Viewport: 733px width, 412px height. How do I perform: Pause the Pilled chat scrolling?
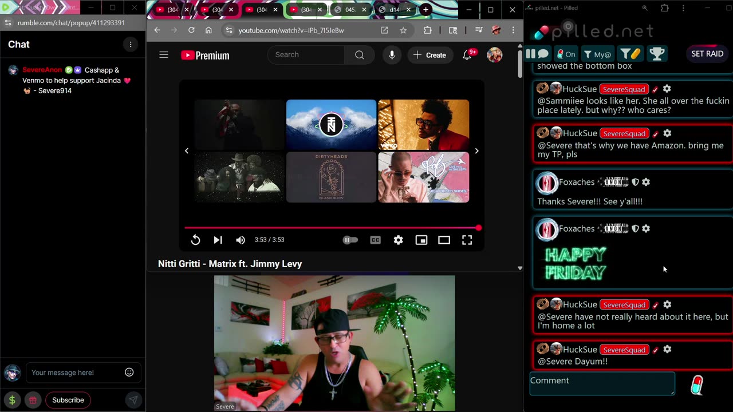530,54
